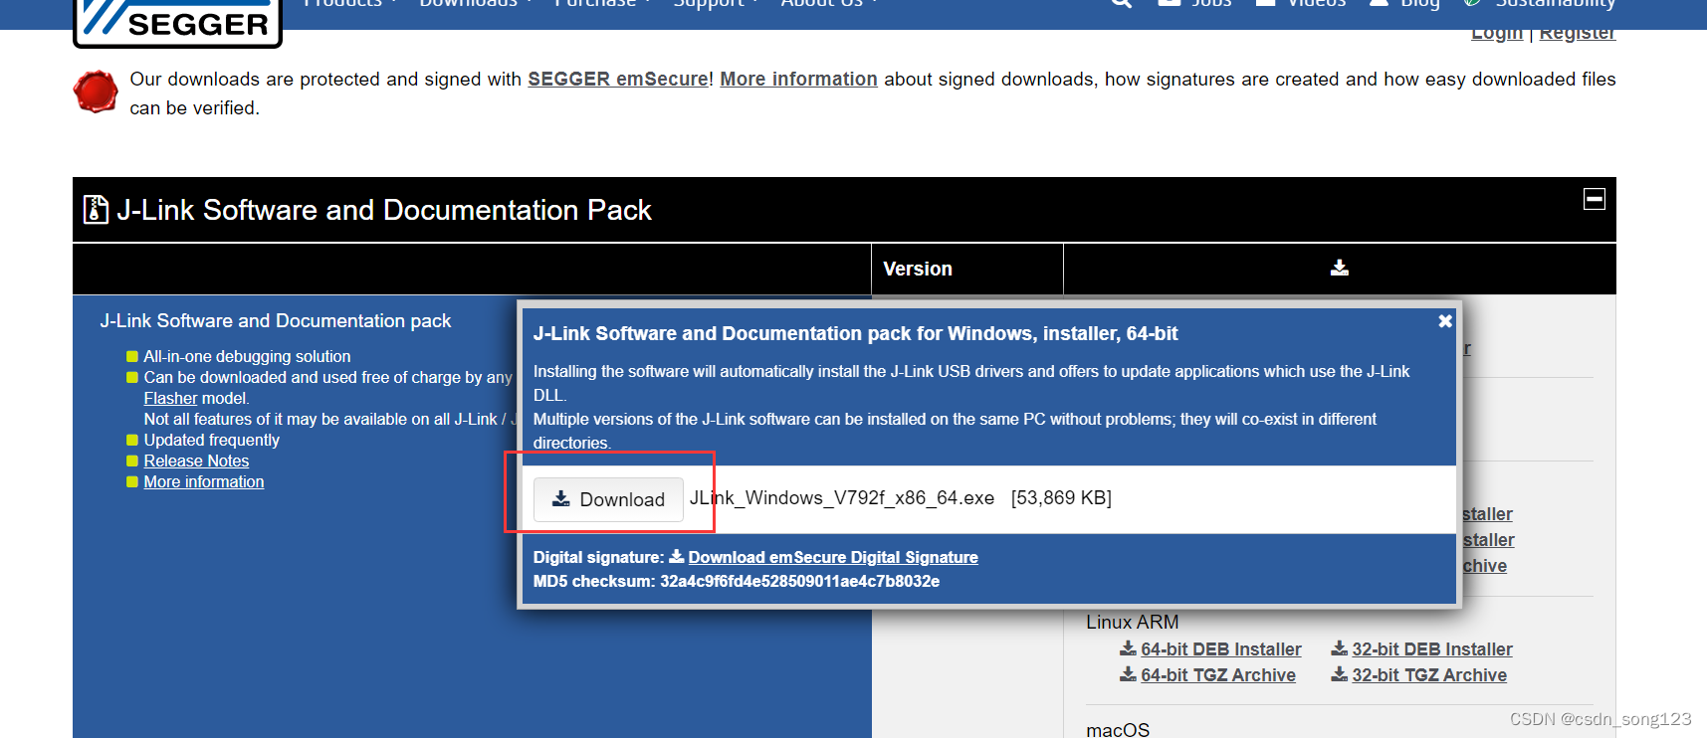This screenshot has height=738, width=1707.
Task: Click the popup title about Windows installer, 64-bit
Action: tap(855, 334)
